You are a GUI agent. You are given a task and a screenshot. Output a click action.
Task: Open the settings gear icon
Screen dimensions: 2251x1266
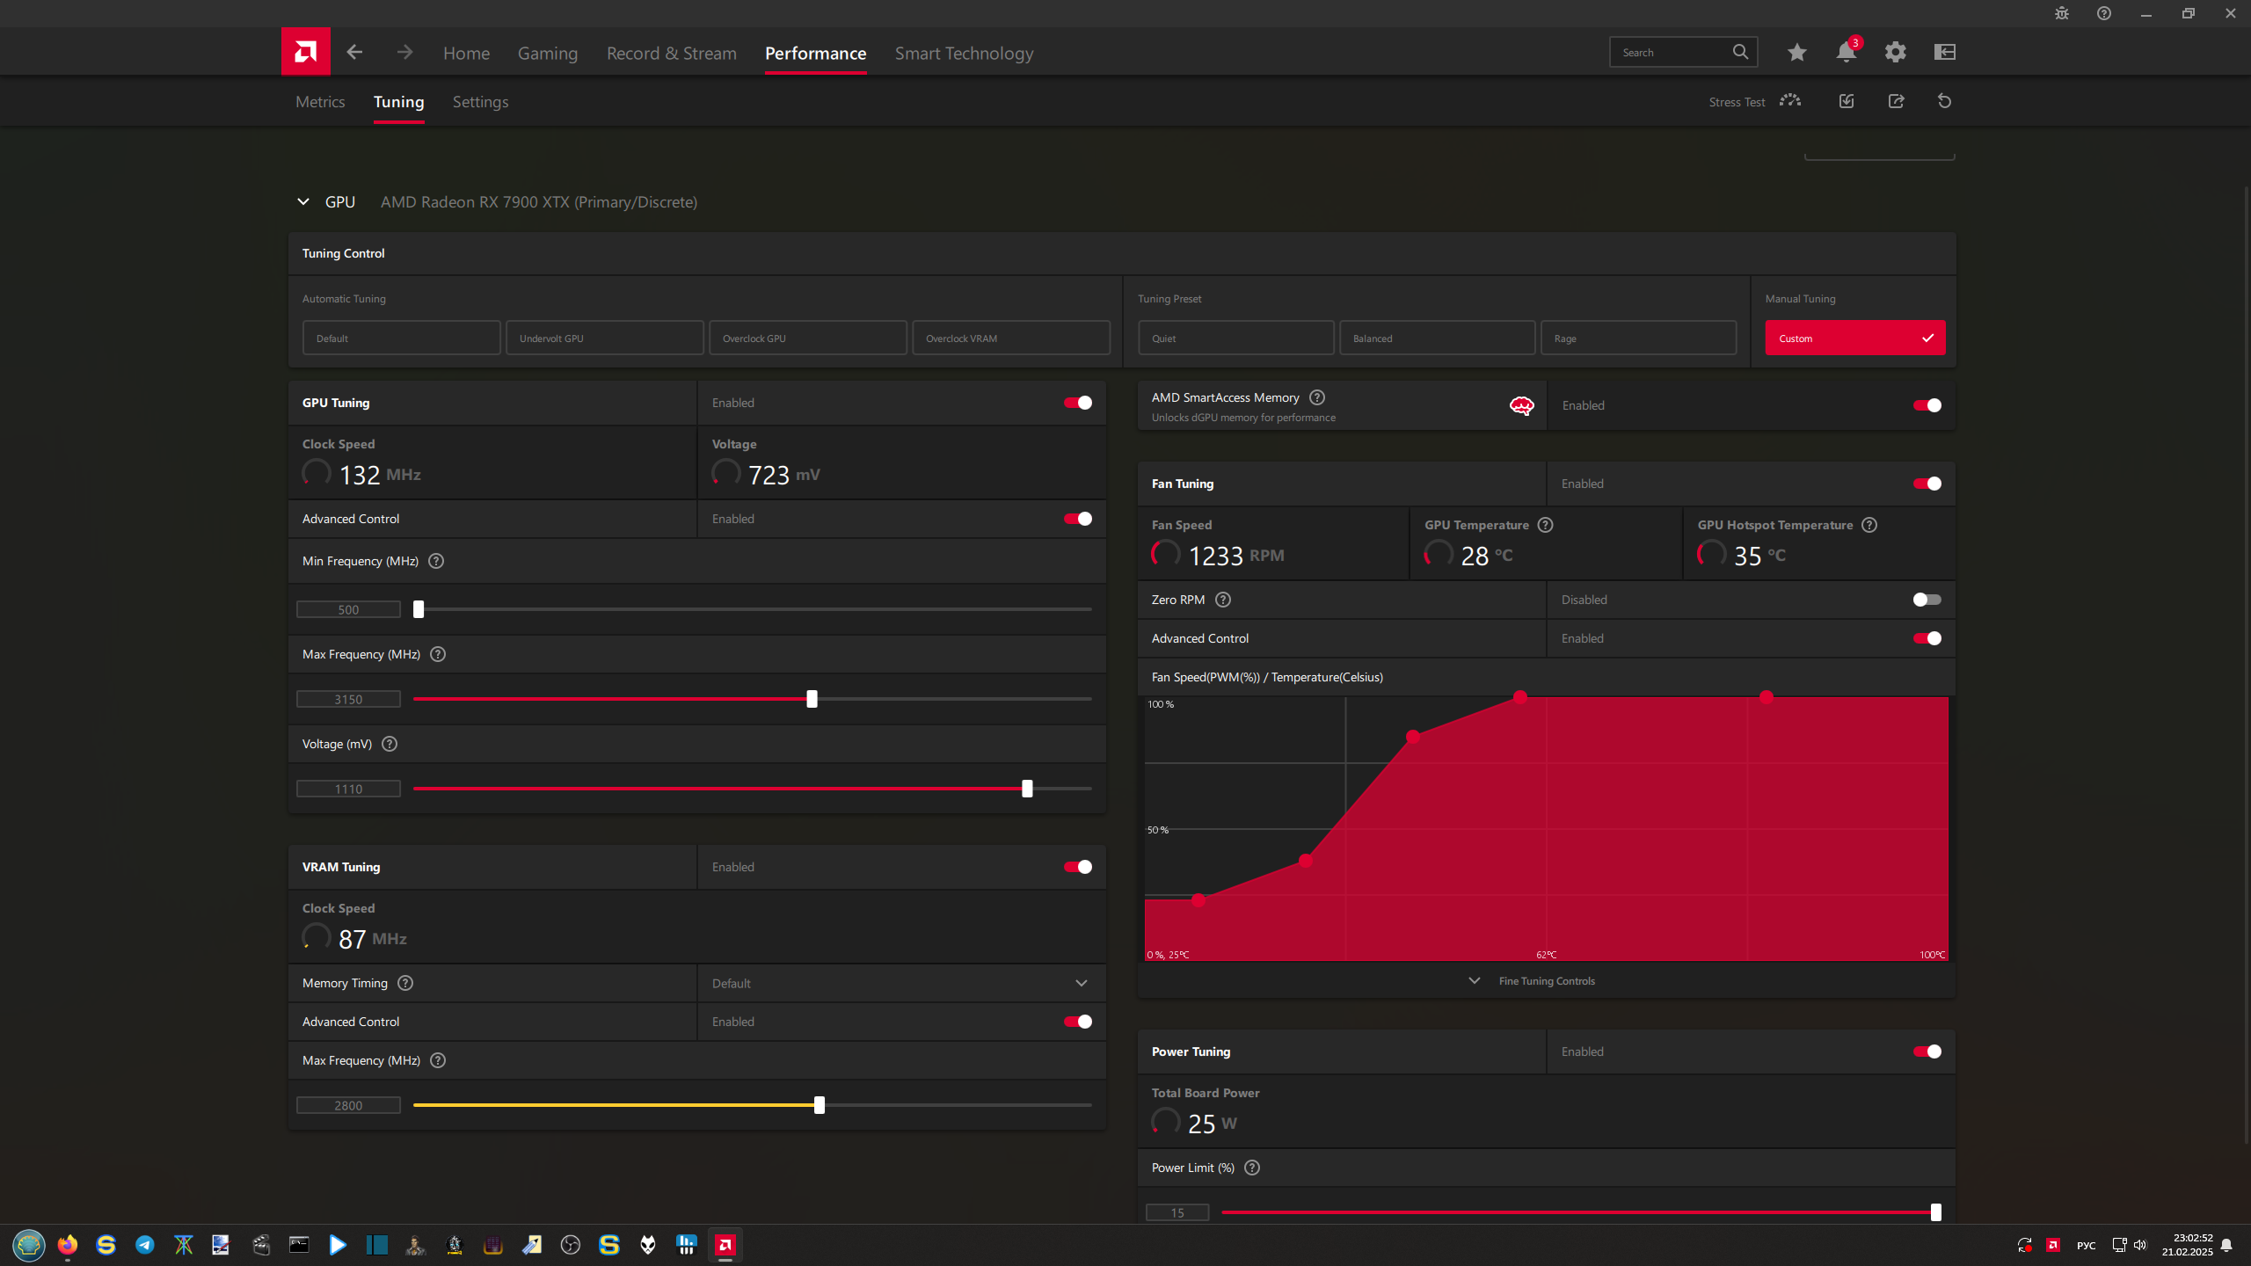(x=1895, y=53)
